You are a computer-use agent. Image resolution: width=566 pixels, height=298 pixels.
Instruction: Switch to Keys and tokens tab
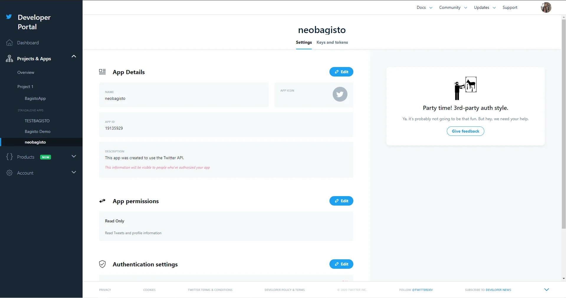[332, 42]
